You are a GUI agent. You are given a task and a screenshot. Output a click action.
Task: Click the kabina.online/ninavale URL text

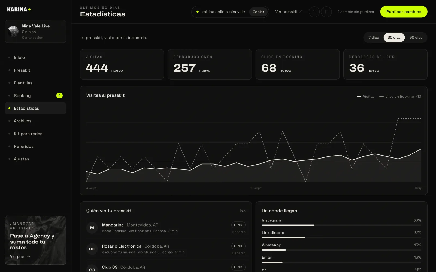[223, 12]
